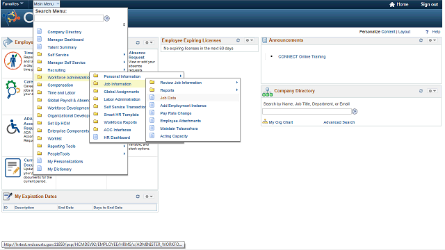The image size is (445, 250).
Task: Open the Favorites dropdown
Action: [13, 4]
